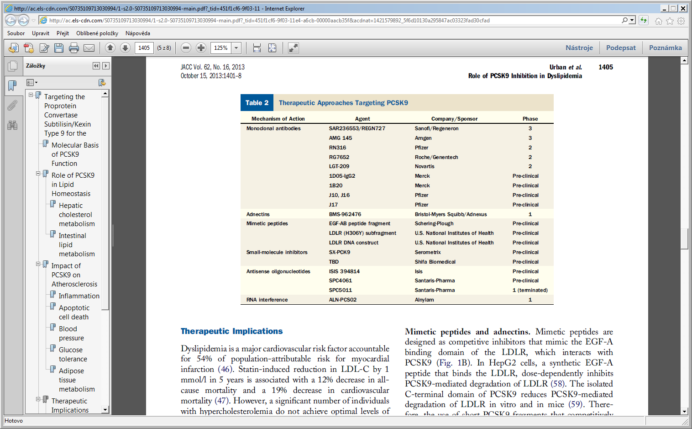This screenshot has height=429, width=692.
Task: Open the page thumbnails panel icon
Action: click(12, 66)
